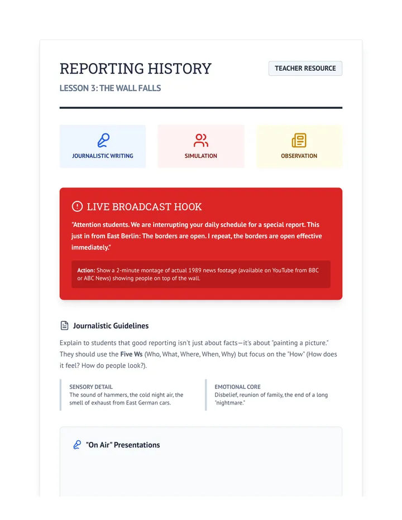Click the Lesson 3: The Wall Falls subtitle

pos(110,88)
